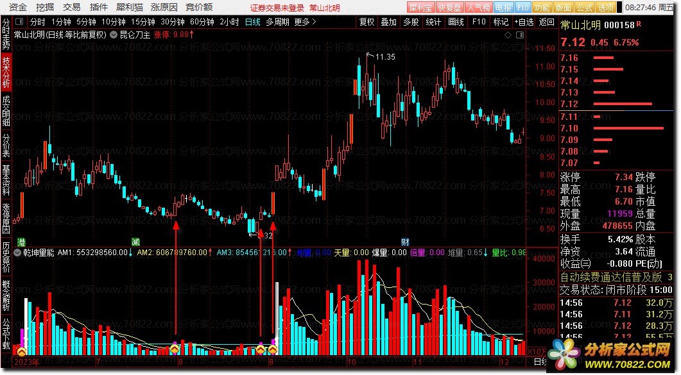Viewport: 681px width, 375px height.
Task: Click the 7.15 price level row
Action: click(616, 69)
